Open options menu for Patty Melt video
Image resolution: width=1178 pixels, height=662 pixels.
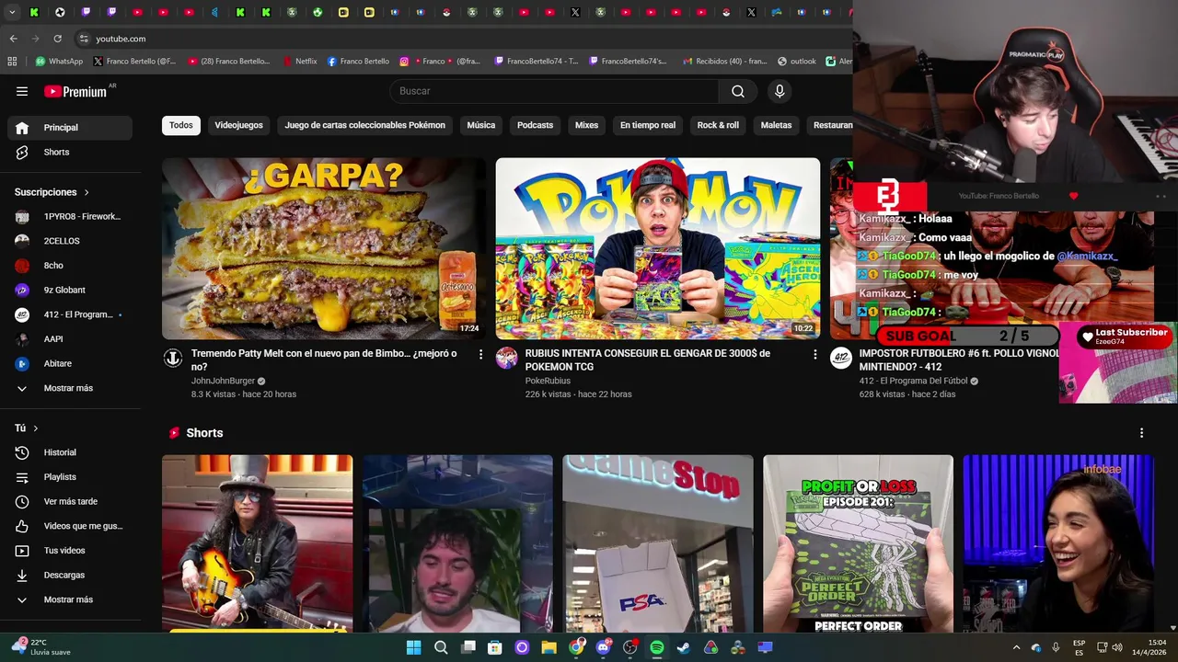480,354
